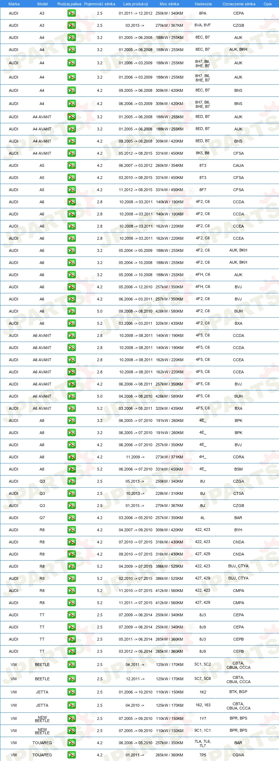Click the fuel icon in the TT 8J9 CEPB row

71,651
